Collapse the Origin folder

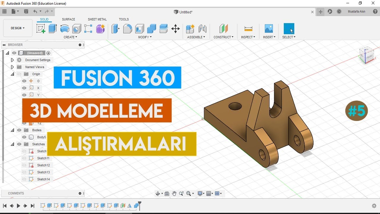[12, 74]
